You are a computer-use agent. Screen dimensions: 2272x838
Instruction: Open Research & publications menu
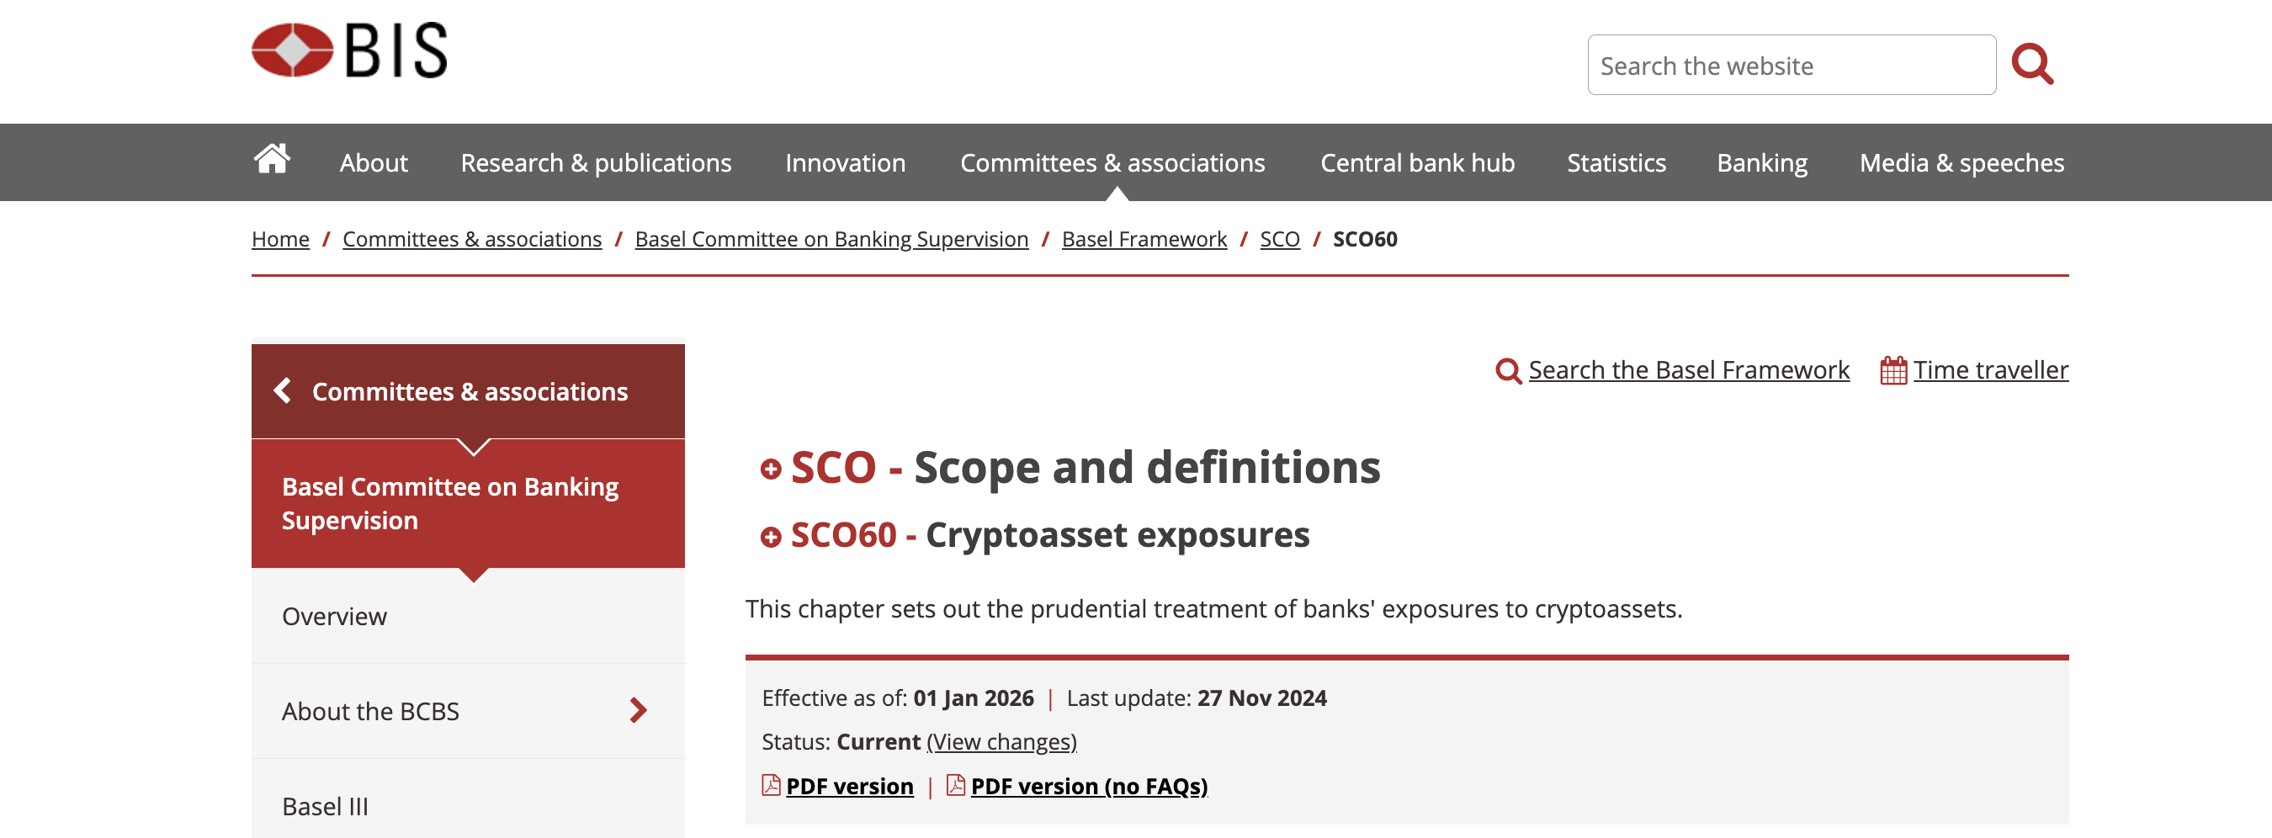(x=597, y=162)
